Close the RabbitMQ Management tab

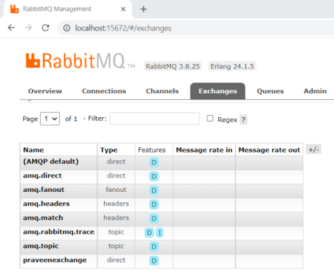123,9
